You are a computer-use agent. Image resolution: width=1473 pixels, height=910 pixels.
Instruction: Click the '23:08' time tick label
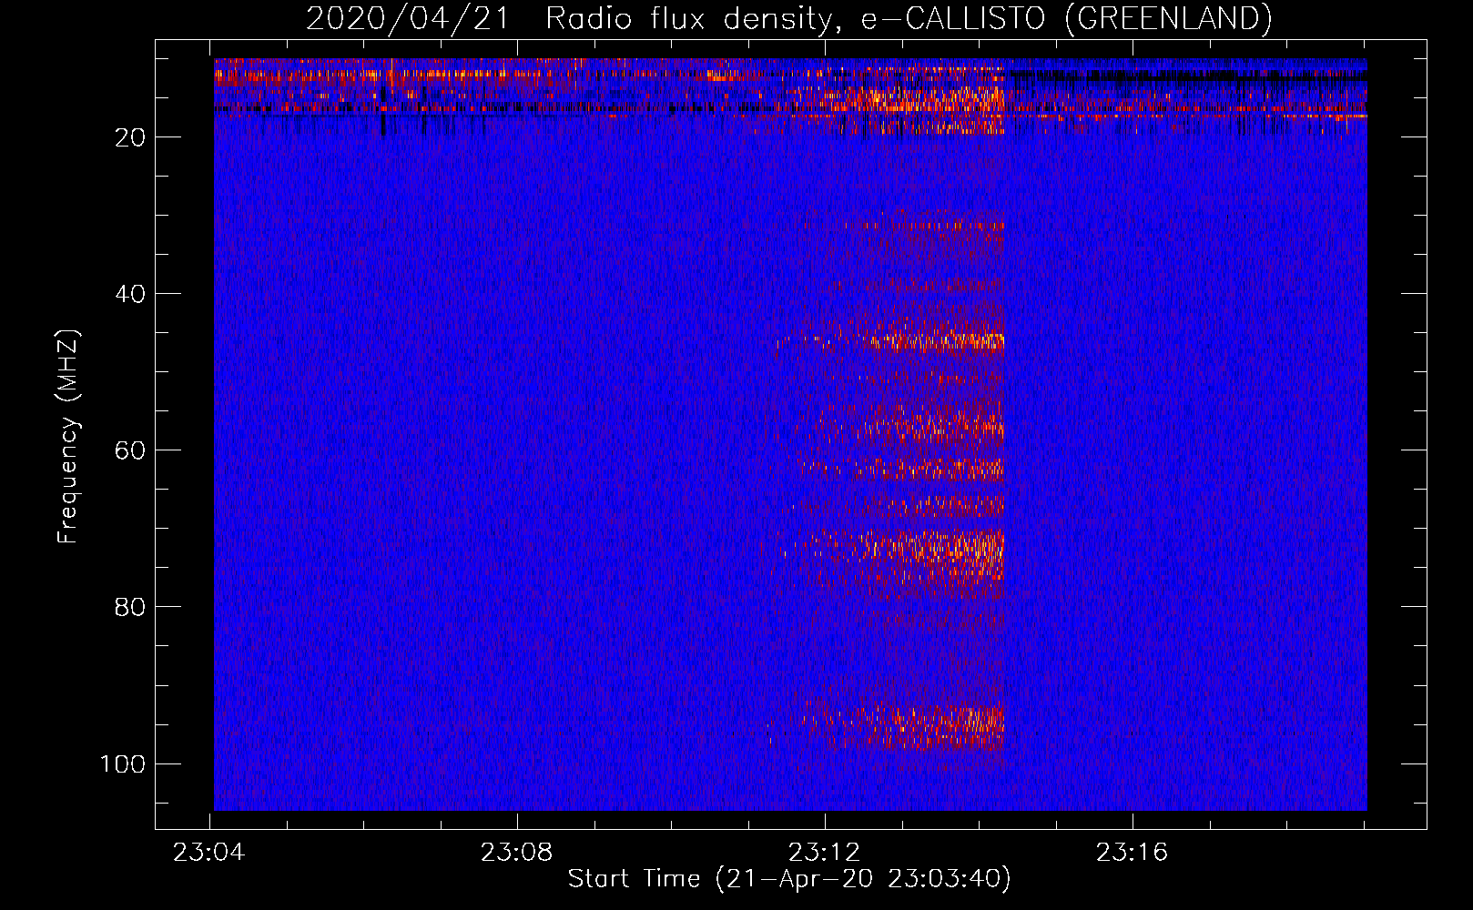pyautogui.click(x=516, y=853)
